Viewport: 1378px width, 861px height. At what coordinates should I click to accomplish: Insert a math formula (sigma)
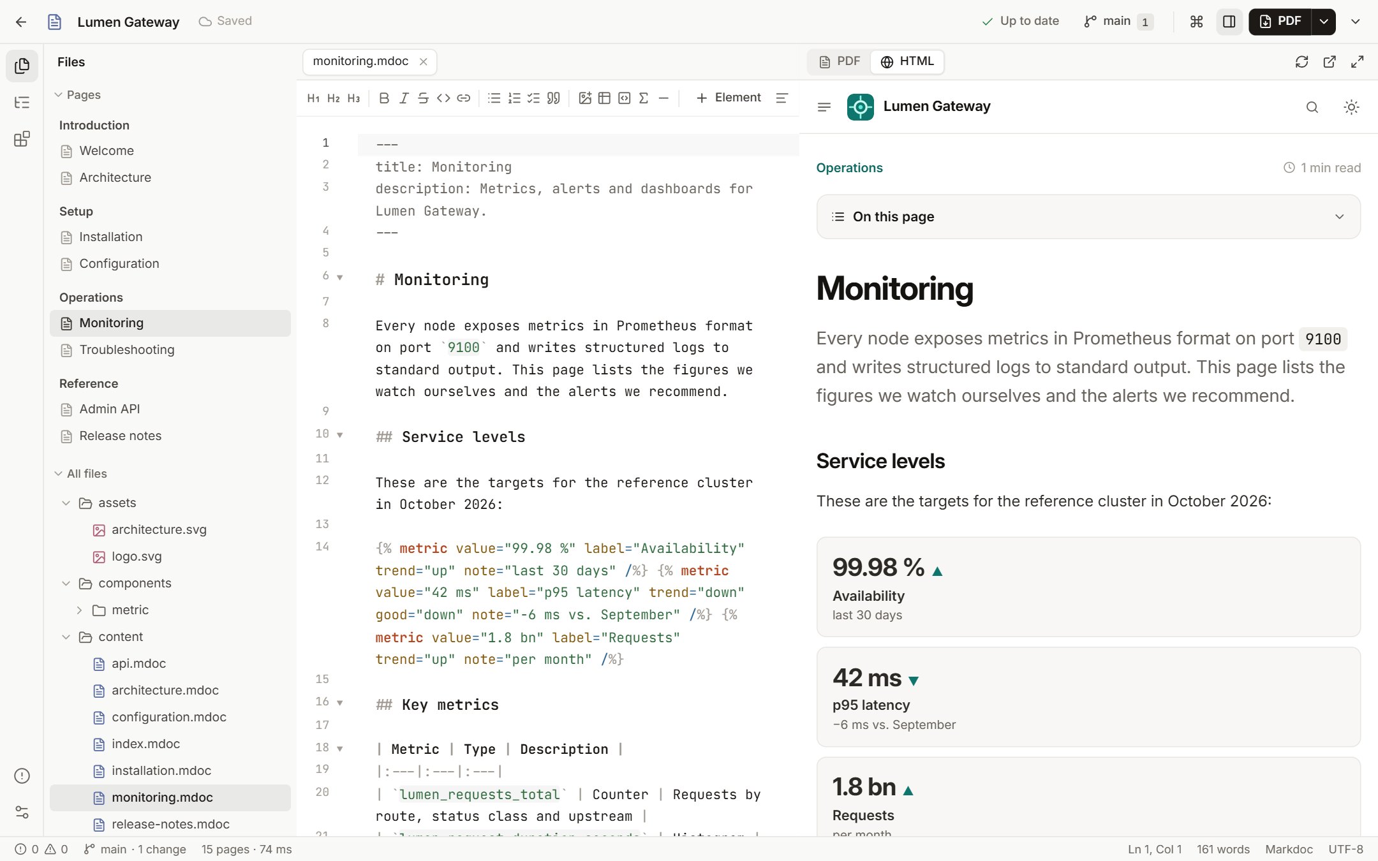644,98
